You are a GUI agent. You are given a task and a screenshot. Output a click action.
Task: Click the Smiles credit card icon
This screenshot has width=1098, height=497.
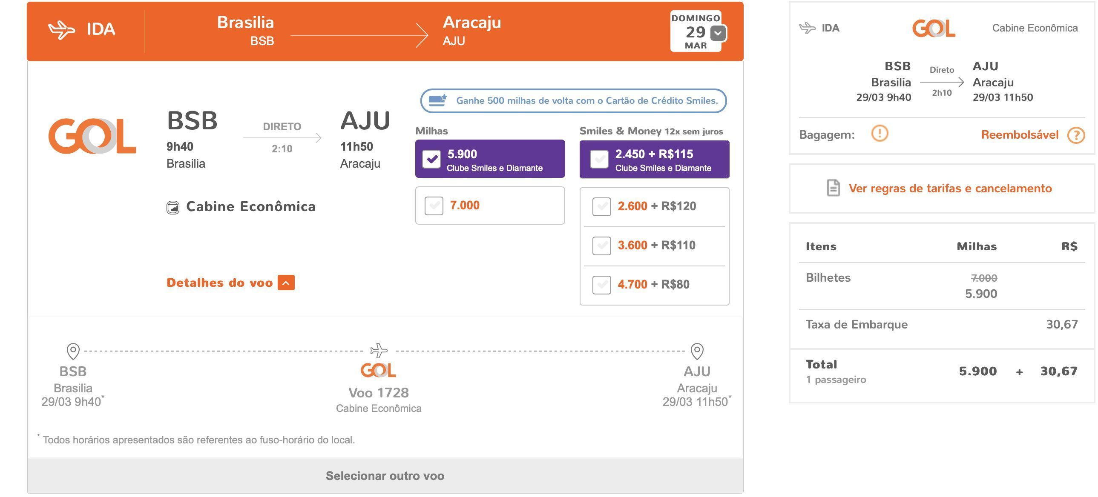coord(438,100)
